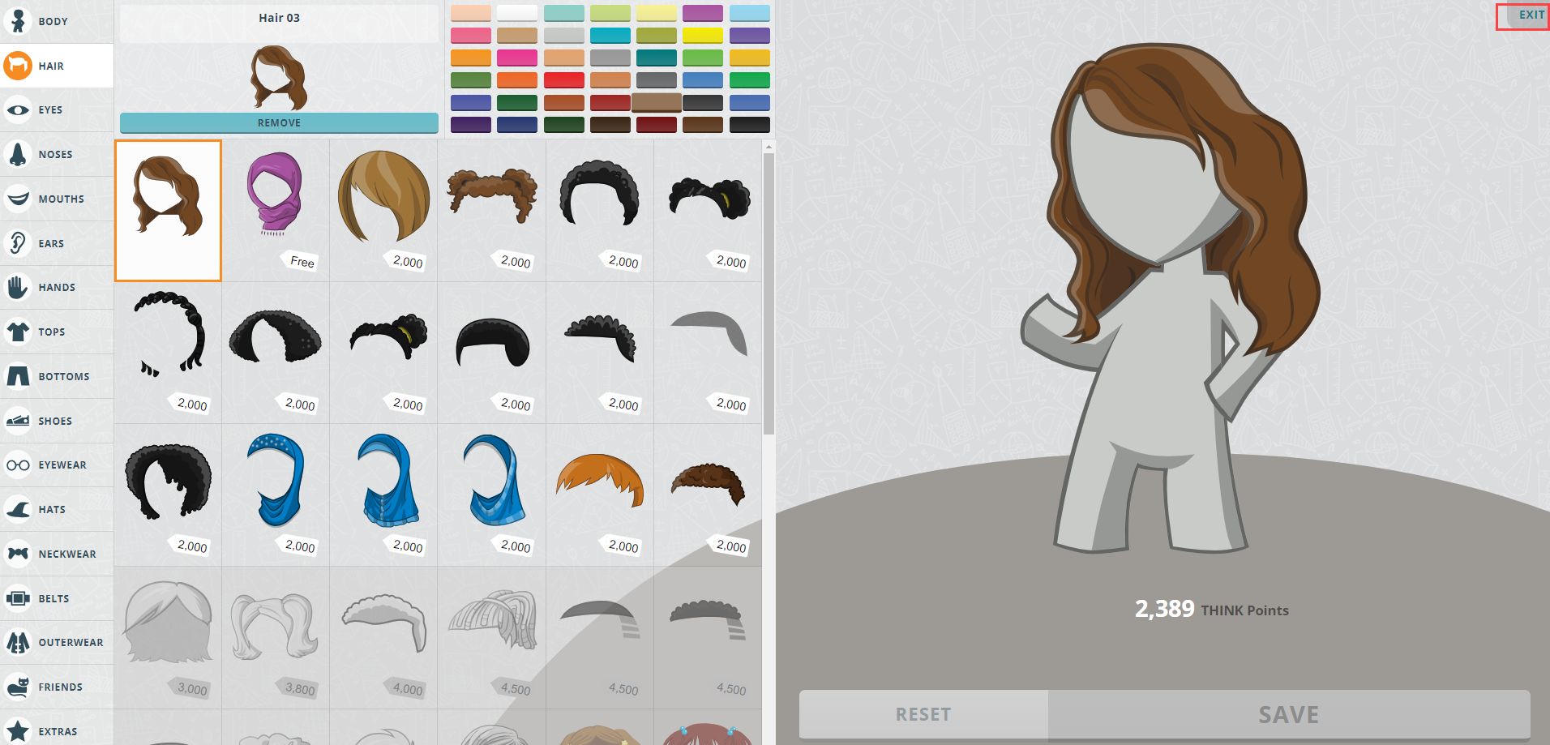Image resolution: width=1550 pixels, height=745 pixels.
Task: Open the Ears category icon
Action: (x=18, y=243)
